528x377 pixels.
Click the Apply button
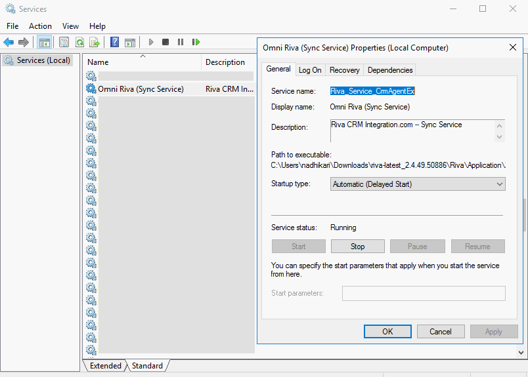494,332
